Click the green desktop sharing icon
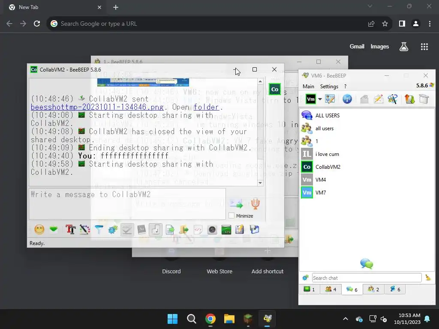The width and height of the screenshot is (439, 329). point(226,230)
